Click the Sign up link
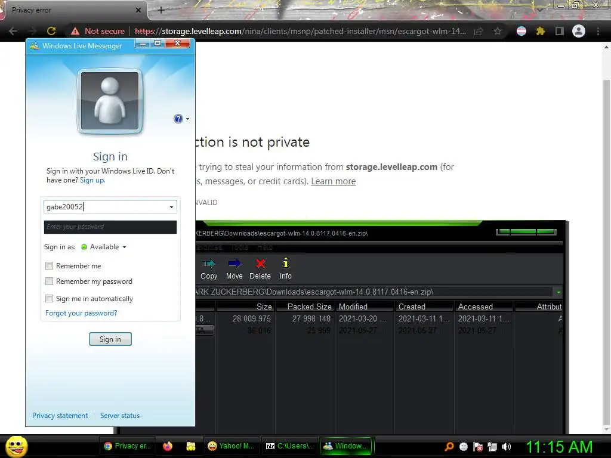This screenshot has height=458, width=611. [x=92, y=180]
